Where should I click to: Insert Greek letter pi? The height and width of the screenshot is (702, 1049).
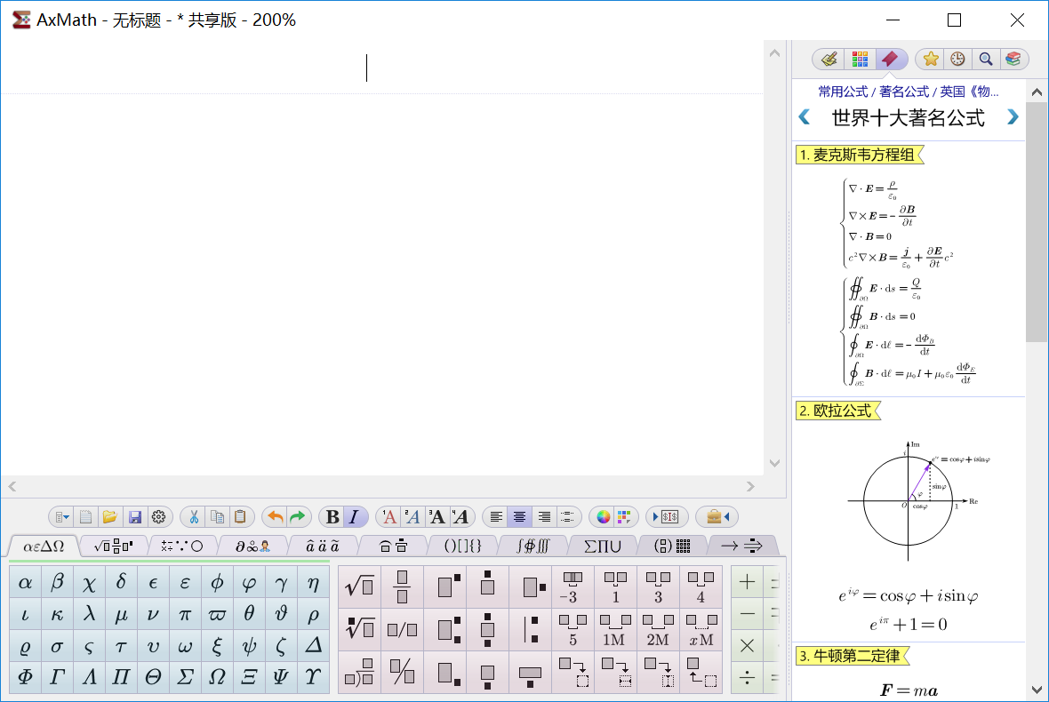(185, 614)
